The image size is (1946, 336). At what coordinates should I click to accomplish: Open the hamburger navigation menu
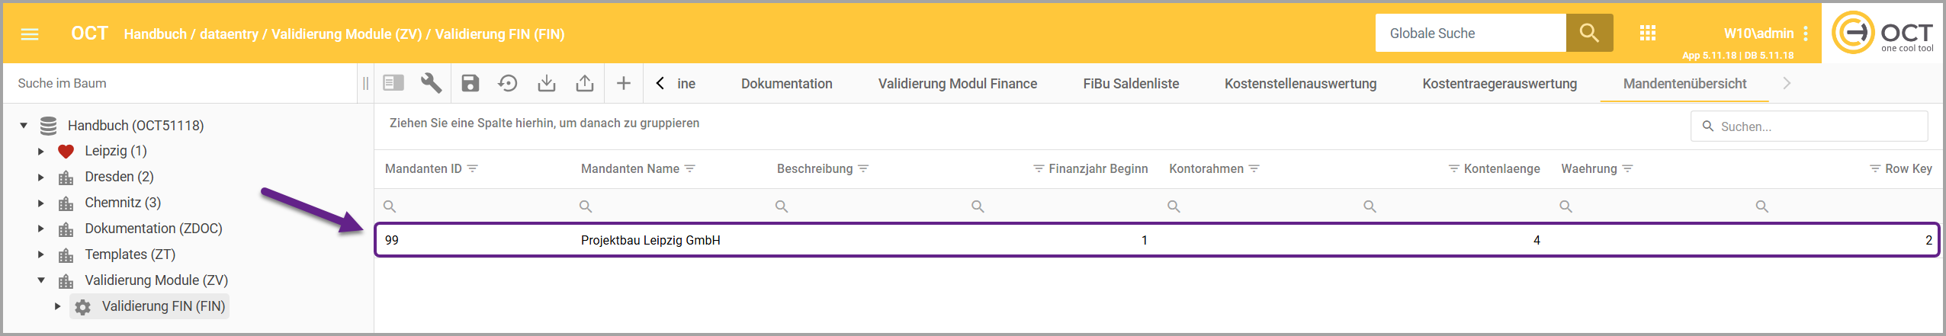30,34
